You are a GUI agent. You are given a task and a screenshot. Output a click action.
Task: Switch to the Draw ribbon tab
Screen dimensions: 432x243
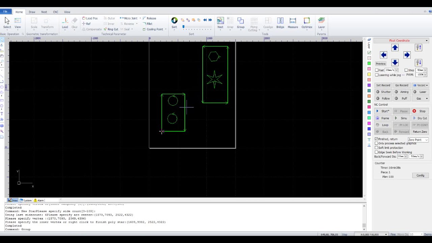click(32, 12)
